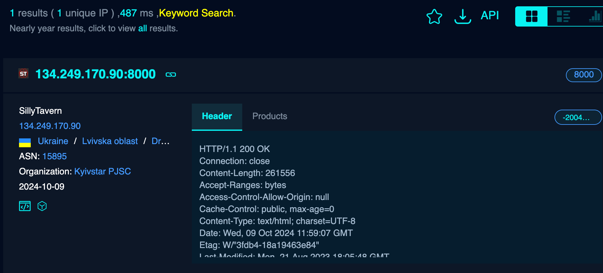Open organization Kyivstar PJSC link
The image size is (603, 273).
pos(102,172)
